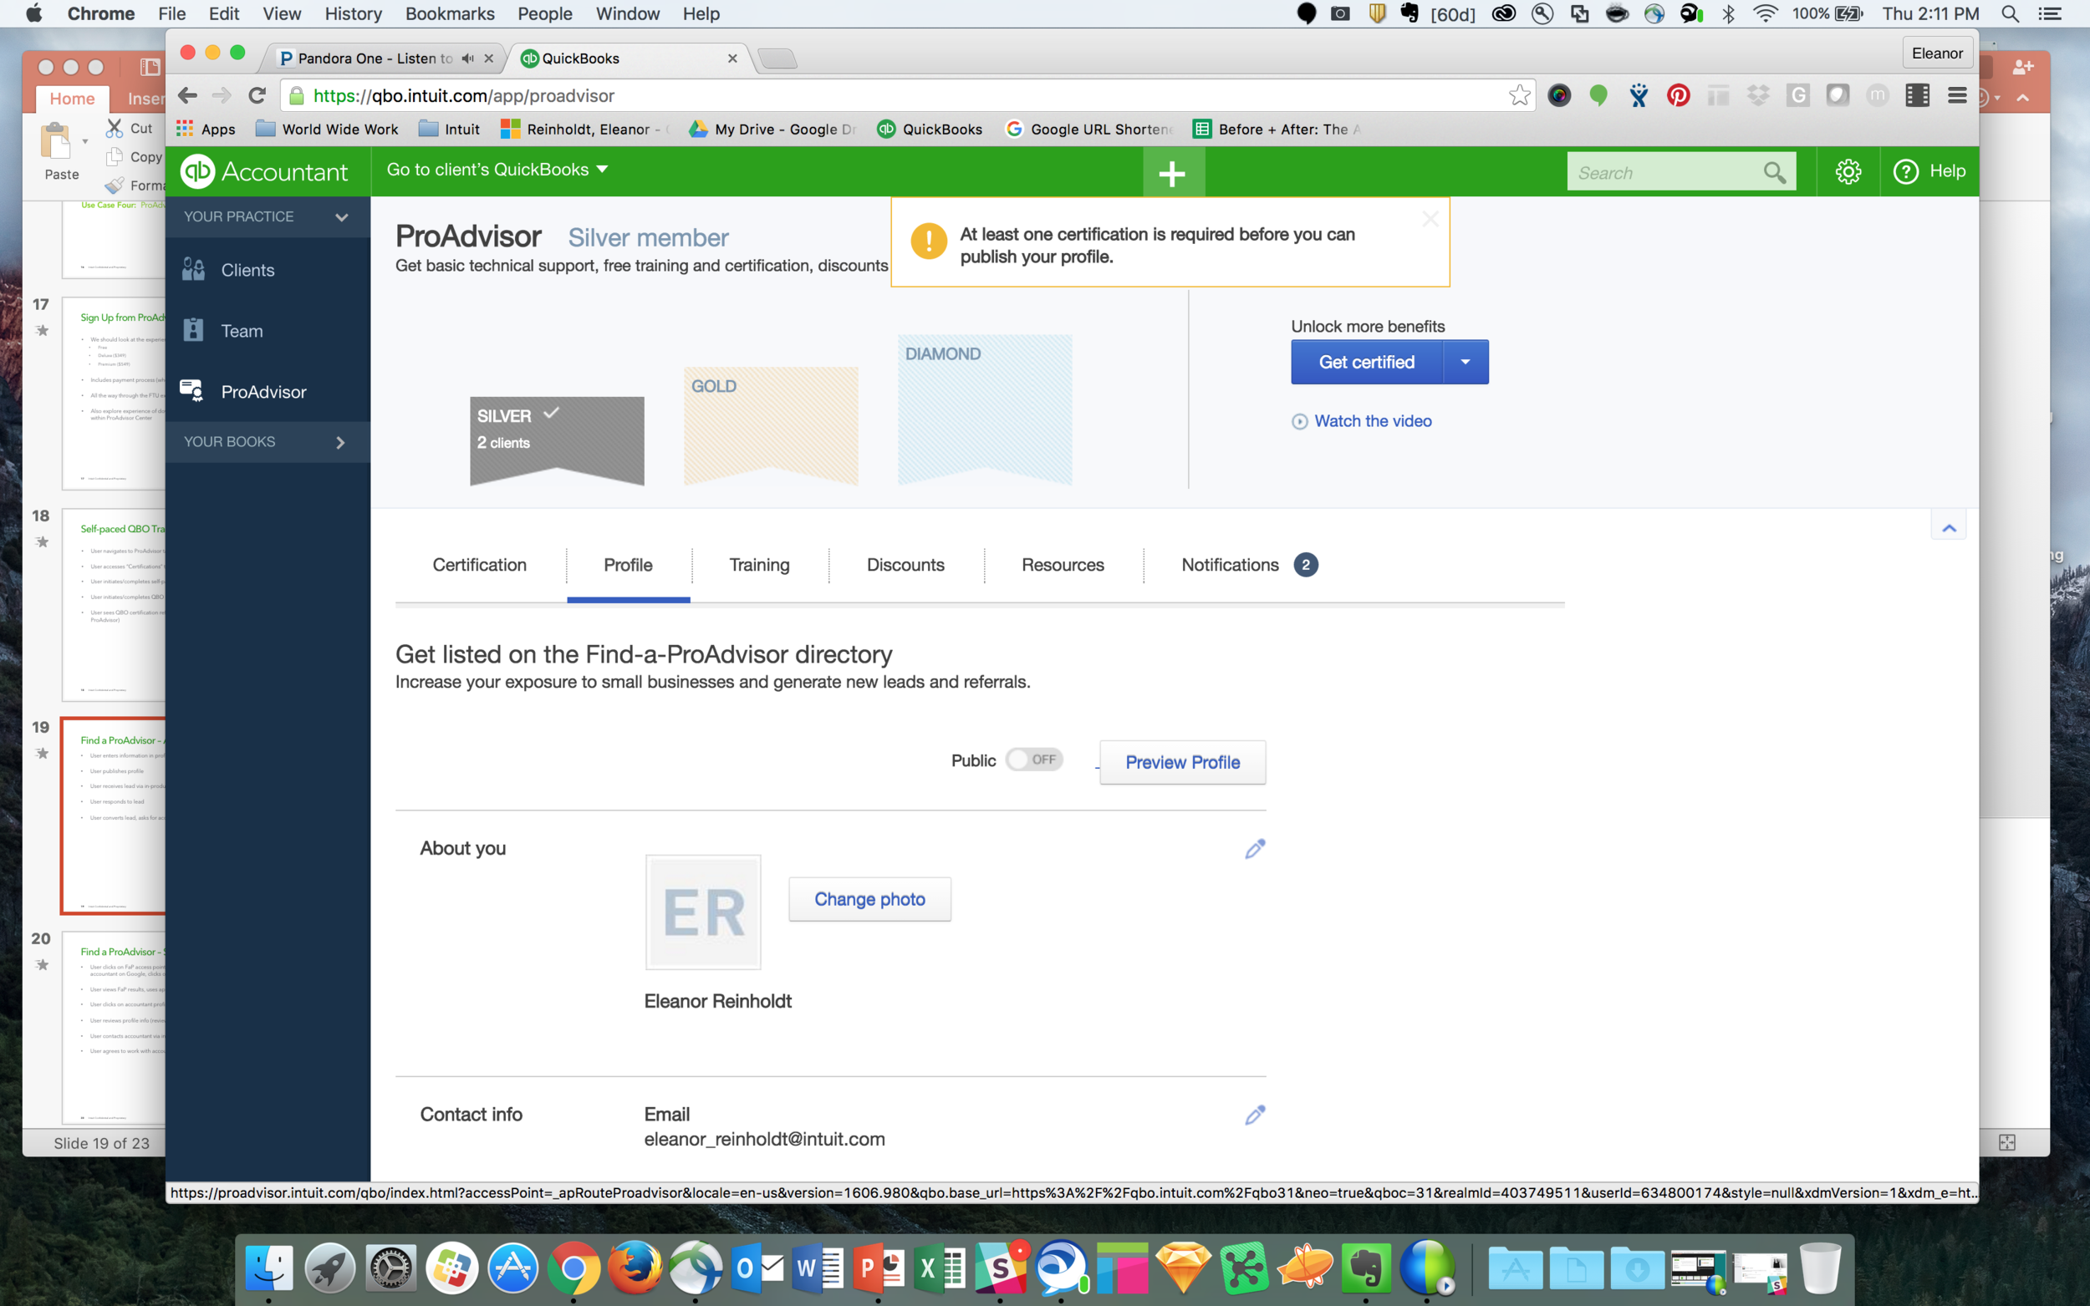Click the green plus create icon
2090x1306 pixels.
pyautogui.click(x=1172, y=173)
